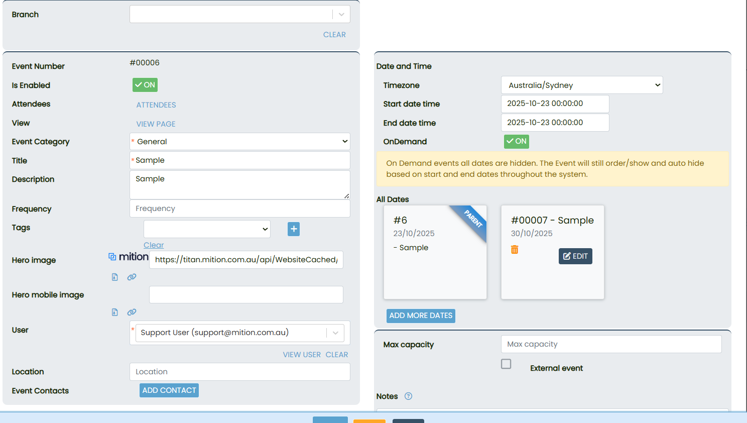Expand the Branch dropdown arrow
Viewport: 747px width, 423px height.
[x=341, y=15]
